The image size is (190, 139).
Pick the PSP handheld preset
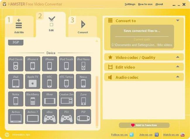tap(83, 117)
